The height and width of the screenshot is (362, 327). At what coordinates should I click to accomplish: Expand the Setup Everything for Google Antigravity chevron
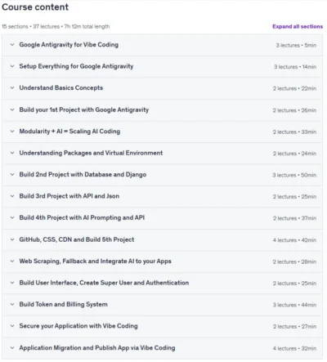click(12, 66)
